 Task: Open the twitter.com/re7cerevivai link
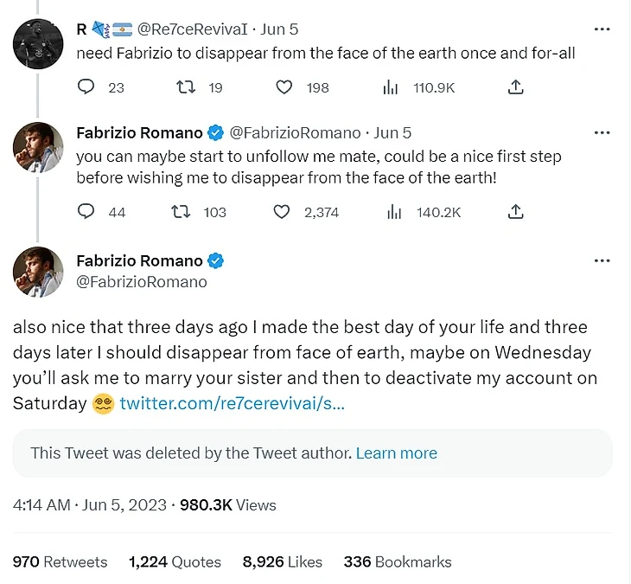click(232, 403)
